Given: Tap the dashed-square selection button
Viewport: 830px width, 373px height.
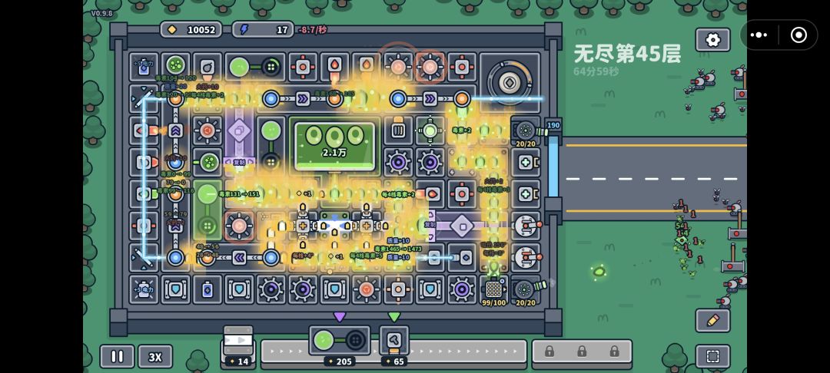Looking at the screenshot, I should [x=712, y=356].
